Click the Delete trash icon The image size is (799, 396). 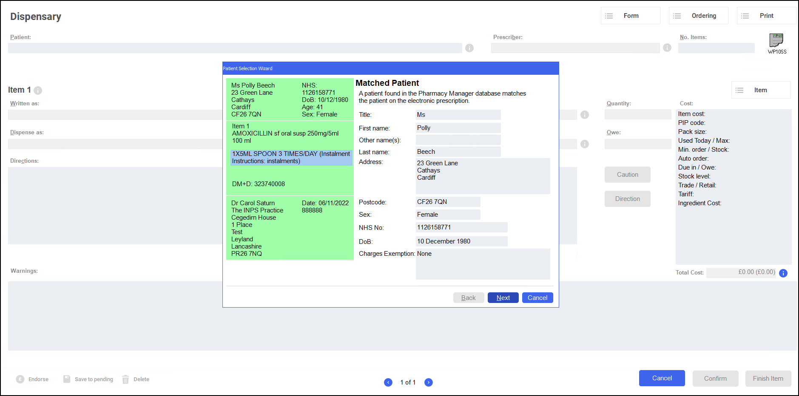125,379
